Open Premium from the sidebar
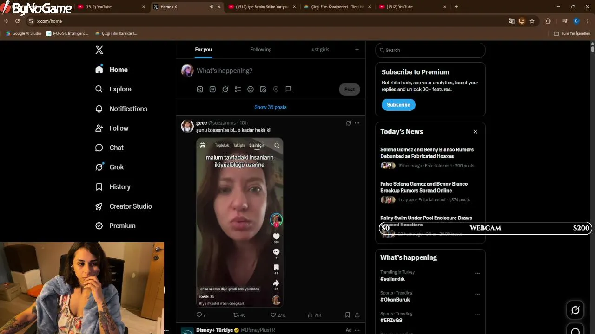Viewport: 595px width, 334px height. click(115, 225)
